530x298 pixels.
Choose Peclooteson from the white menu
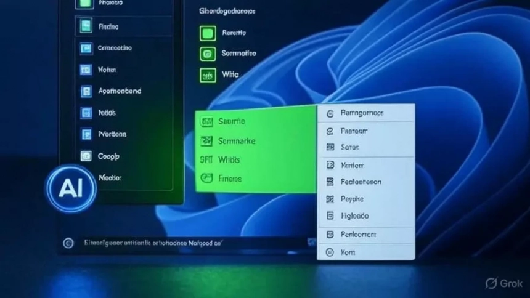[x=361, y=182]
